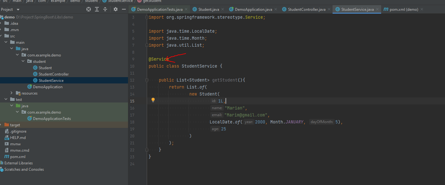
Task: Close the StudentService.java tab
Action: point(377,10)
